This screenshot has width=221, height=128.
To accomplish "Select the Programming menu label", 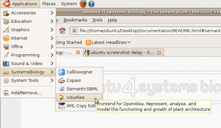I will point(25,55).
